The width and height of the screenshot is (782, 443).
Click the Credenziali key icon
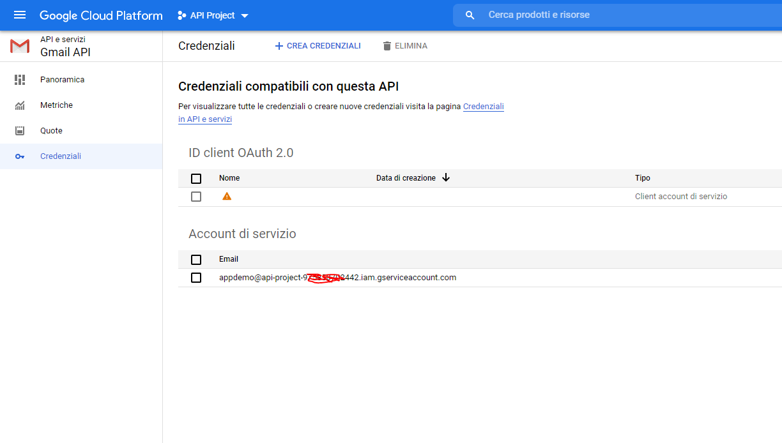click(20, 156)
